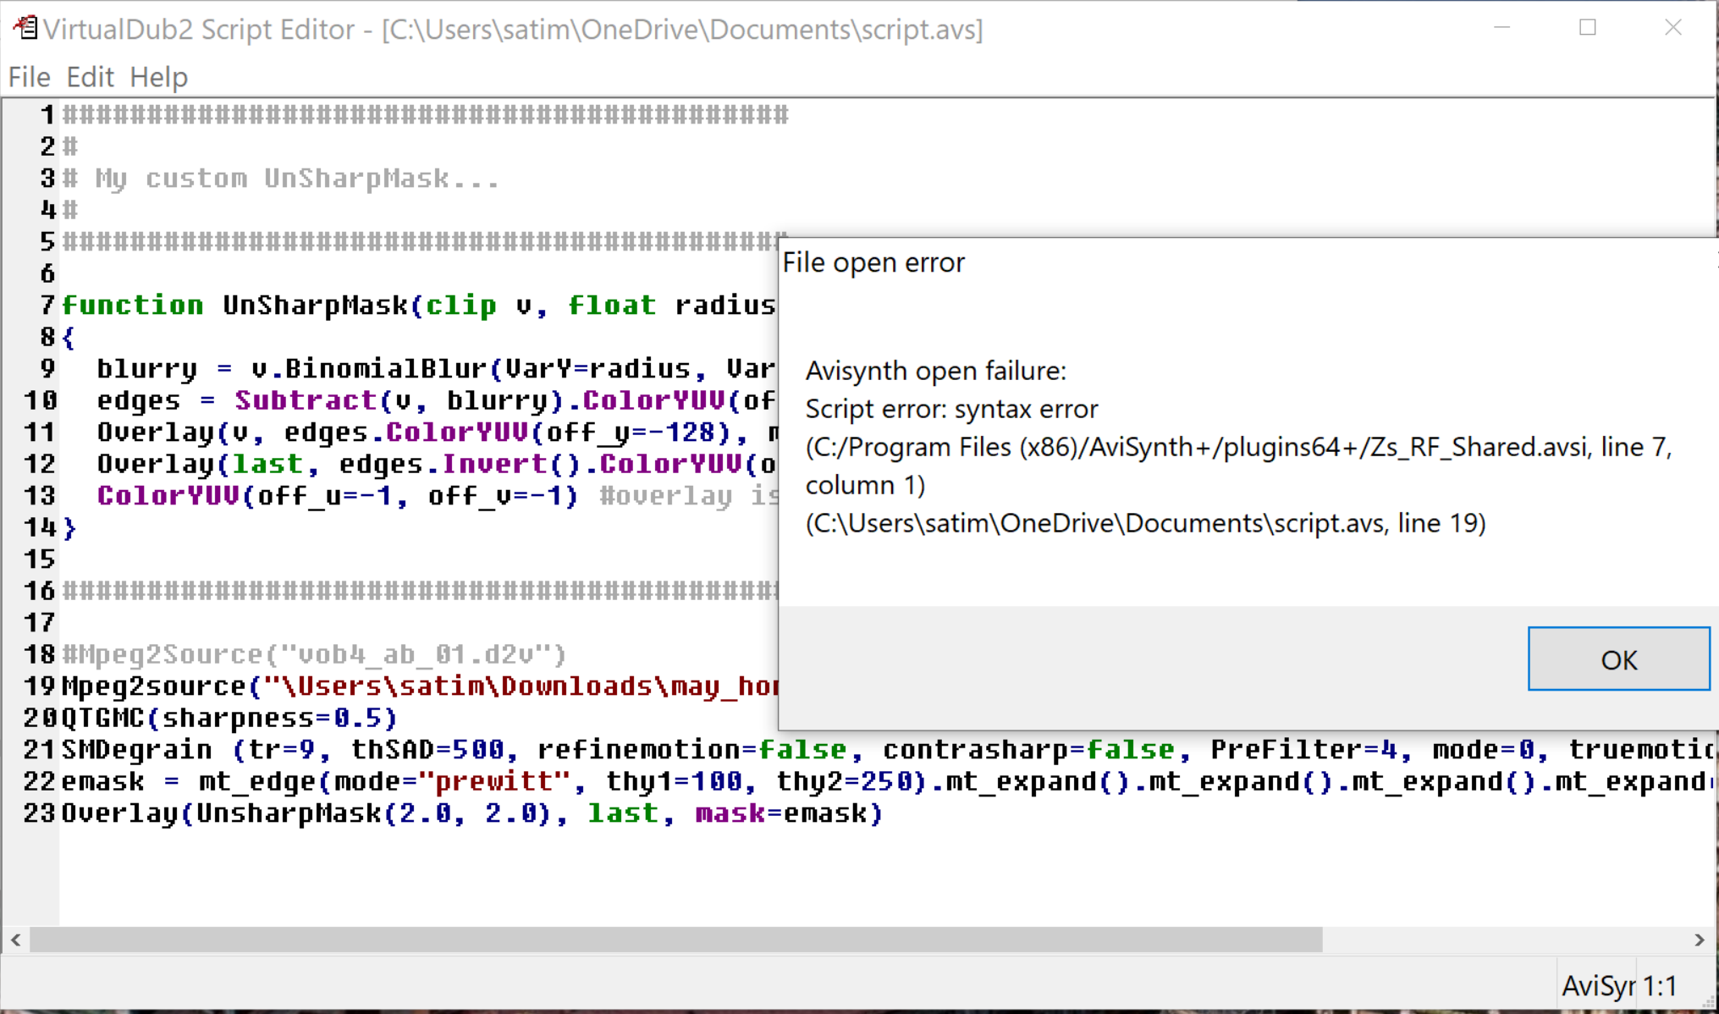Screen dimensions: 1719x1014
Task: Click 'SMDegrain' call on line 21
Action: tap(137, 749)
